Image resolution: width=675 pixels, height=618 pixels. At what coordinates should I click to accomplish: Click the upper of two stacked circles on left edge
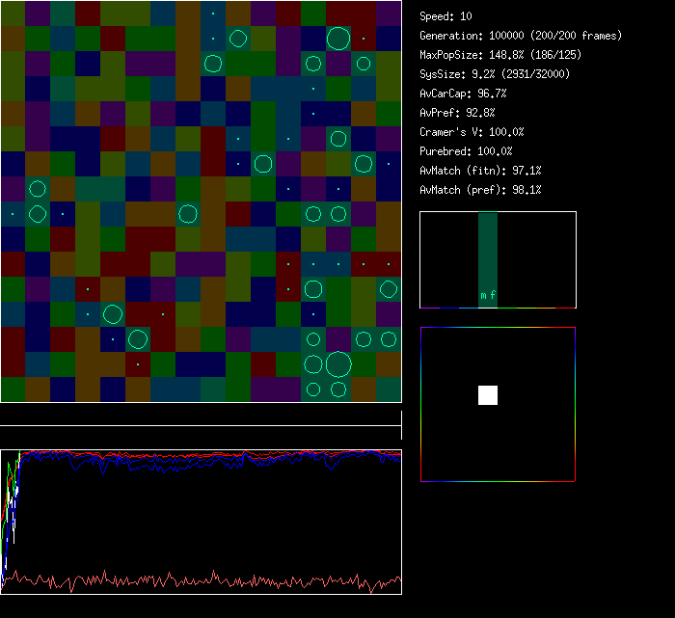coord(38,189)
